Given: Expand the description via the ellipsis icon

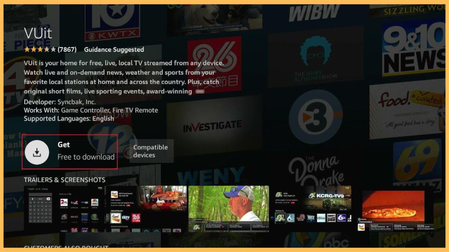Looking at the screenshot, I should (200, 91).
